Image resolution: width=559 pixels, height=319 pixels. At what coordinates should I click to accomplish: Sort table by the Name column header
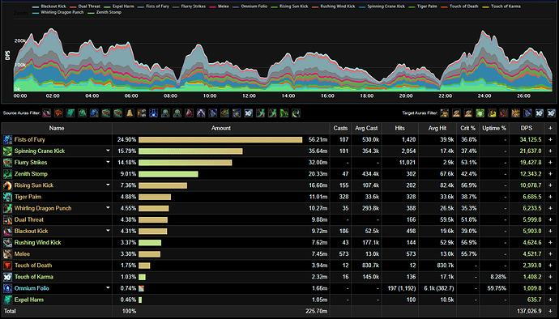(57, 128)
